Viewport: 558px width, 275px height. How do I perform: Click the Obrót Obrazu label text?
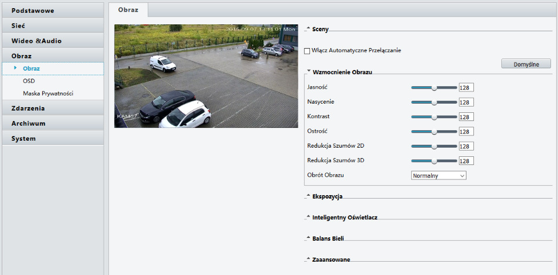coord(326,175)
